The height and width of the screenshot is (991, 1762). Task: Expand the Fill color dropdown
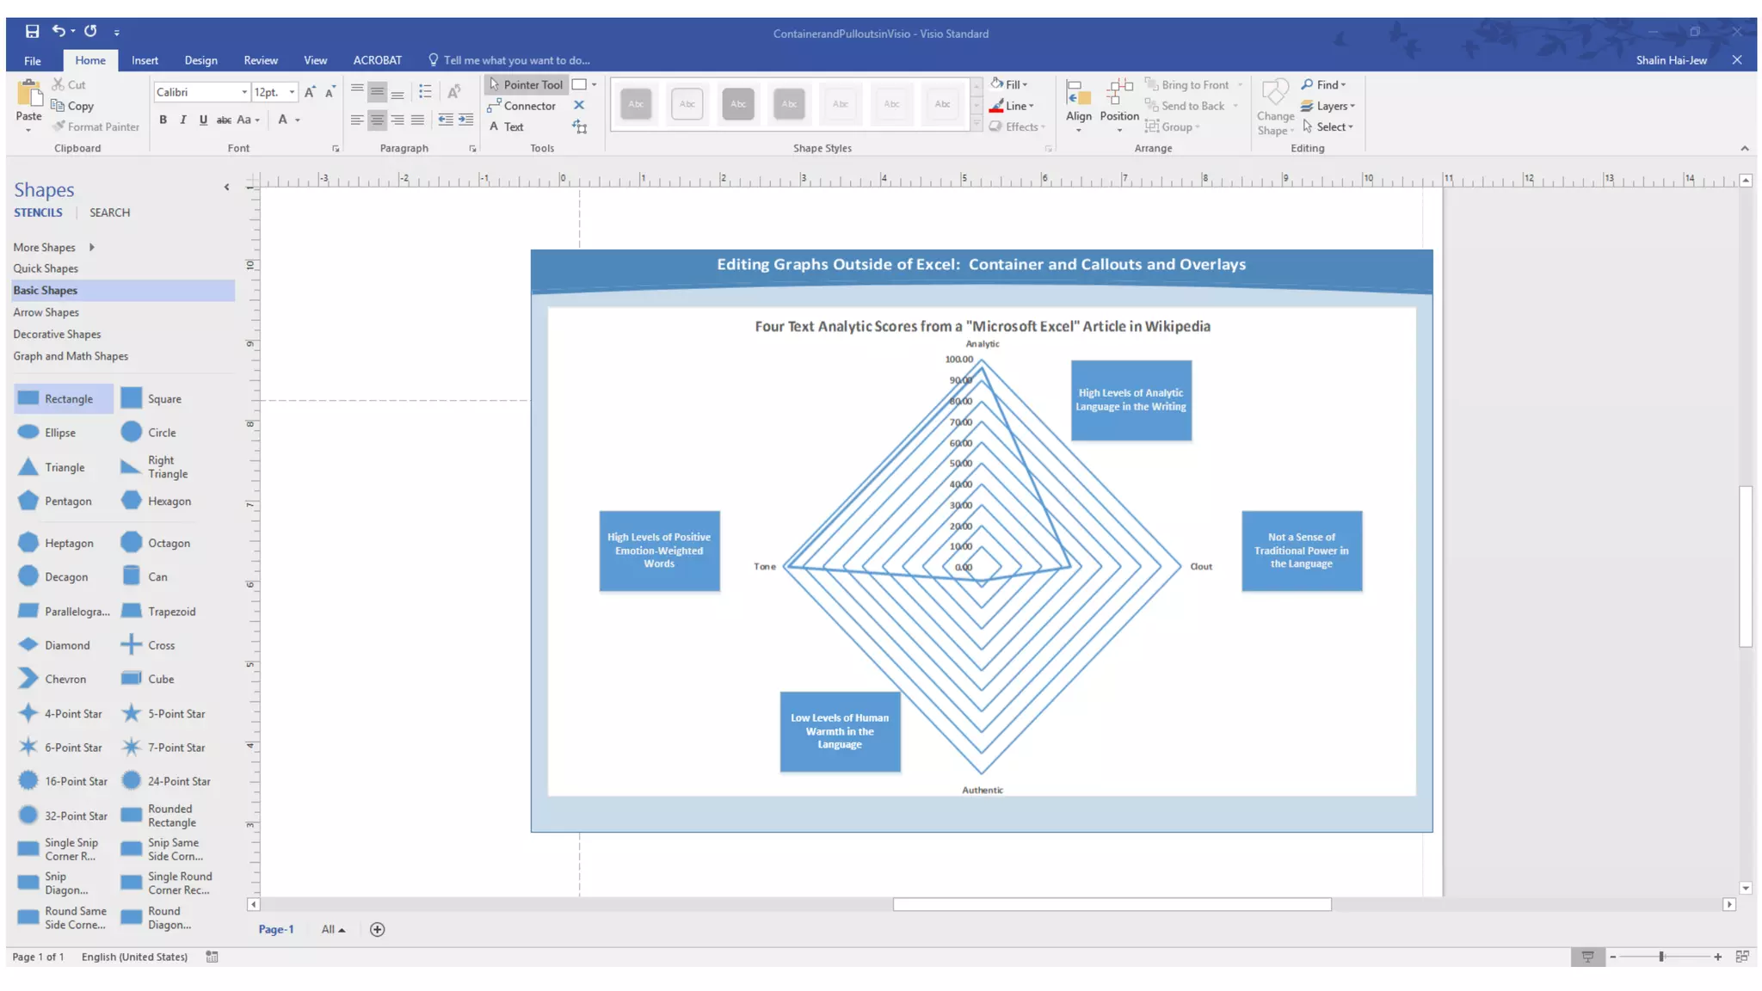[1025, 84]
